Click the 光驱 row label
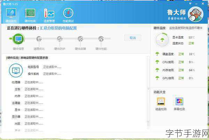209x140 pixels. 17,124
